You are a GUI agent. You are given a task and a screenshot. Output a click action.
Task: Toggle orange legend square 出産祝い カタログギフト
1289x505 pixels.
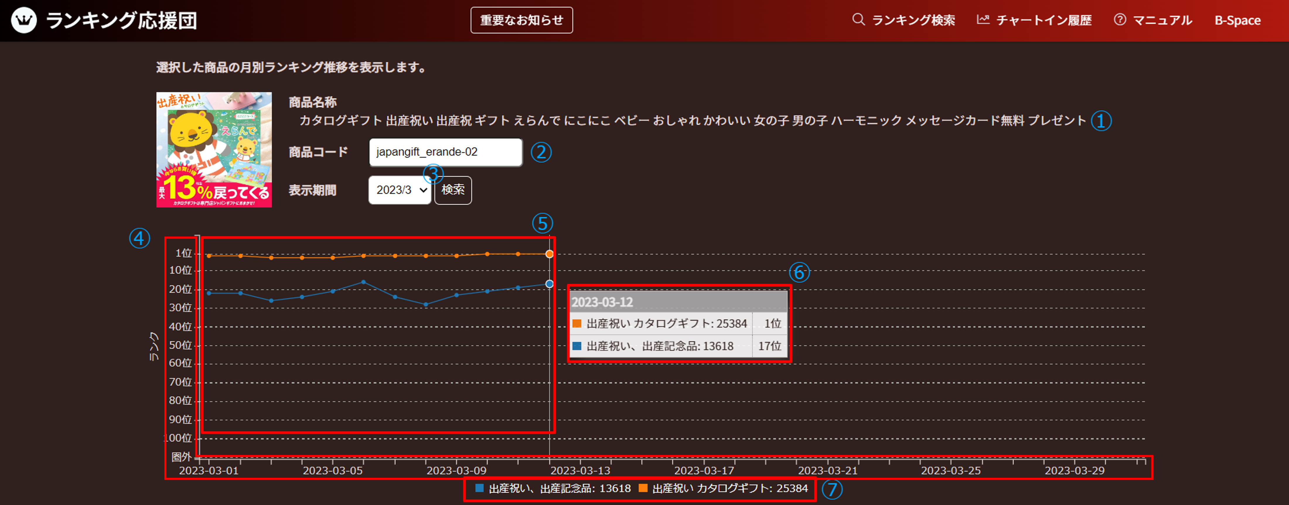click(643, 488)
